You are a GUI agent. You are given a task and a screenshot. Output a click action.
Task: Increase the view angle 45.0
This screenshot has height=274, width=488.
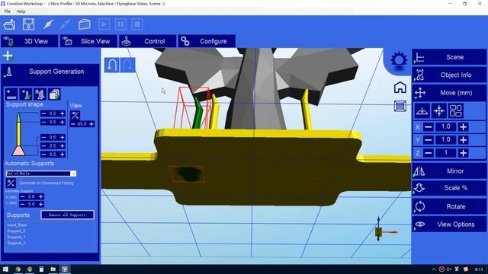tap(91, 124)
